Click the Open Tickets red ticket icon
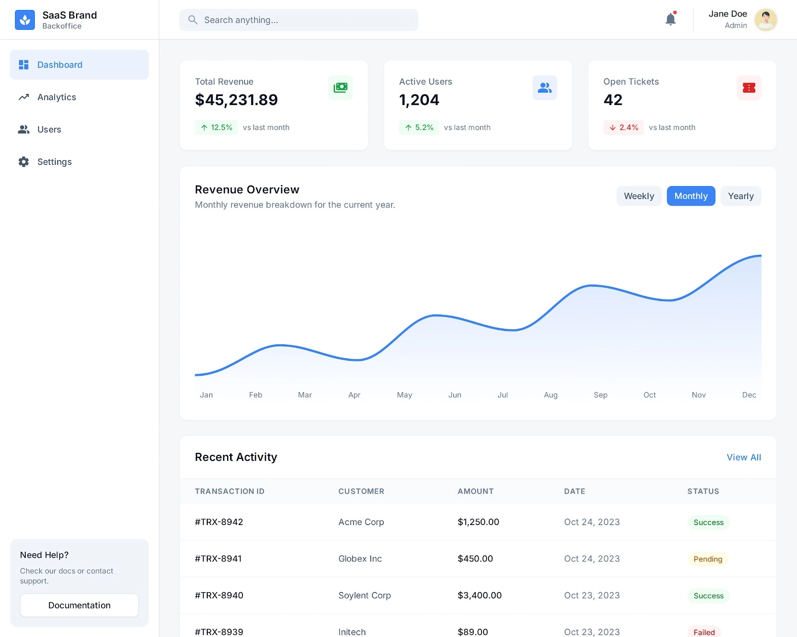Viewport: 797px width, 637px height. pos(749,88)
